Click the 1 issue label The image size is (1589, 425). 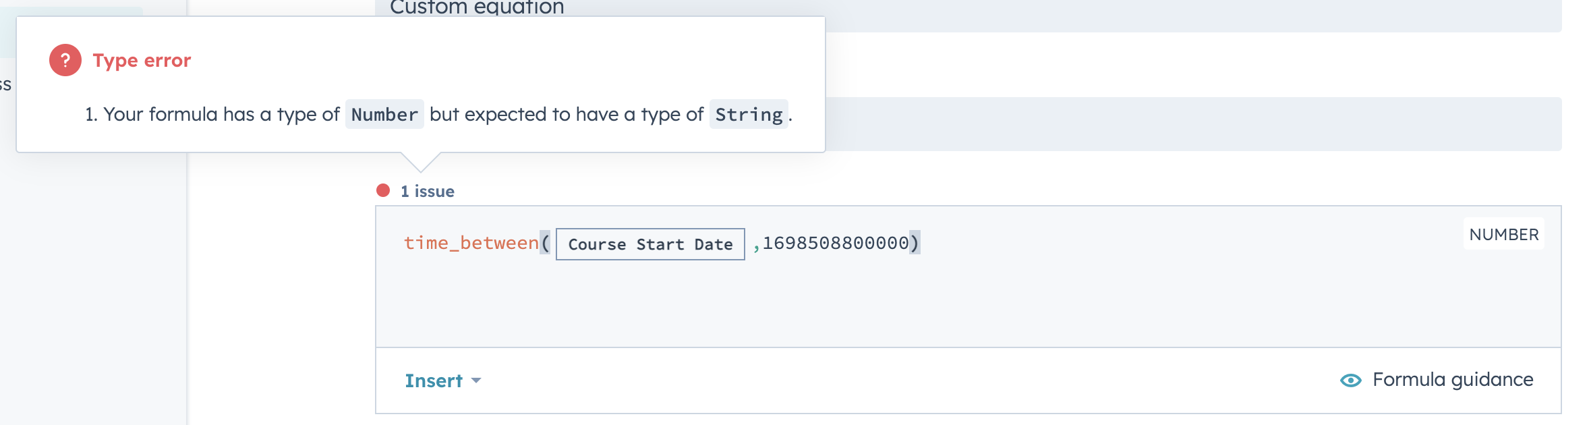(426, 191)
